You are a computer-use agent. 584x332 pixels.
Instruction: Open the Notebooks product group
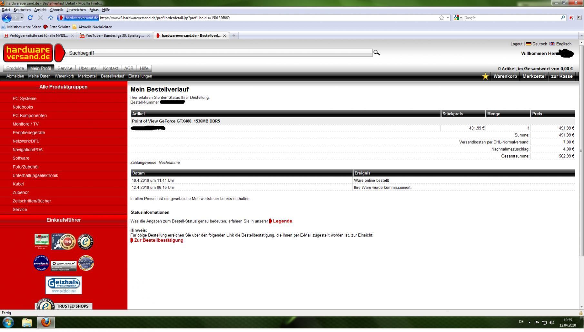[x=23, y=107]
